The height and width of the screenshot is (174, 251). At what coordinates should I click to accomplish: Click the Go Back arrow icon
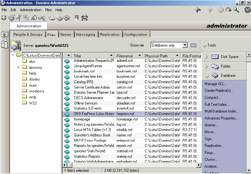click(x=198, y=10)
